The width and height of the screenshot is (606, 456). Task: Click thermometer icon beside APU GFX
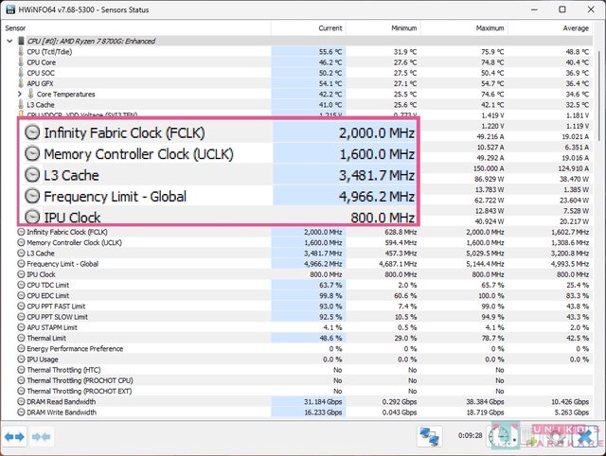[x=21, y=83]
